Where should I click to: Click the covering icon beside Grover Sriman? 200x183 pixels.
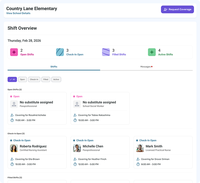[138, 159]
